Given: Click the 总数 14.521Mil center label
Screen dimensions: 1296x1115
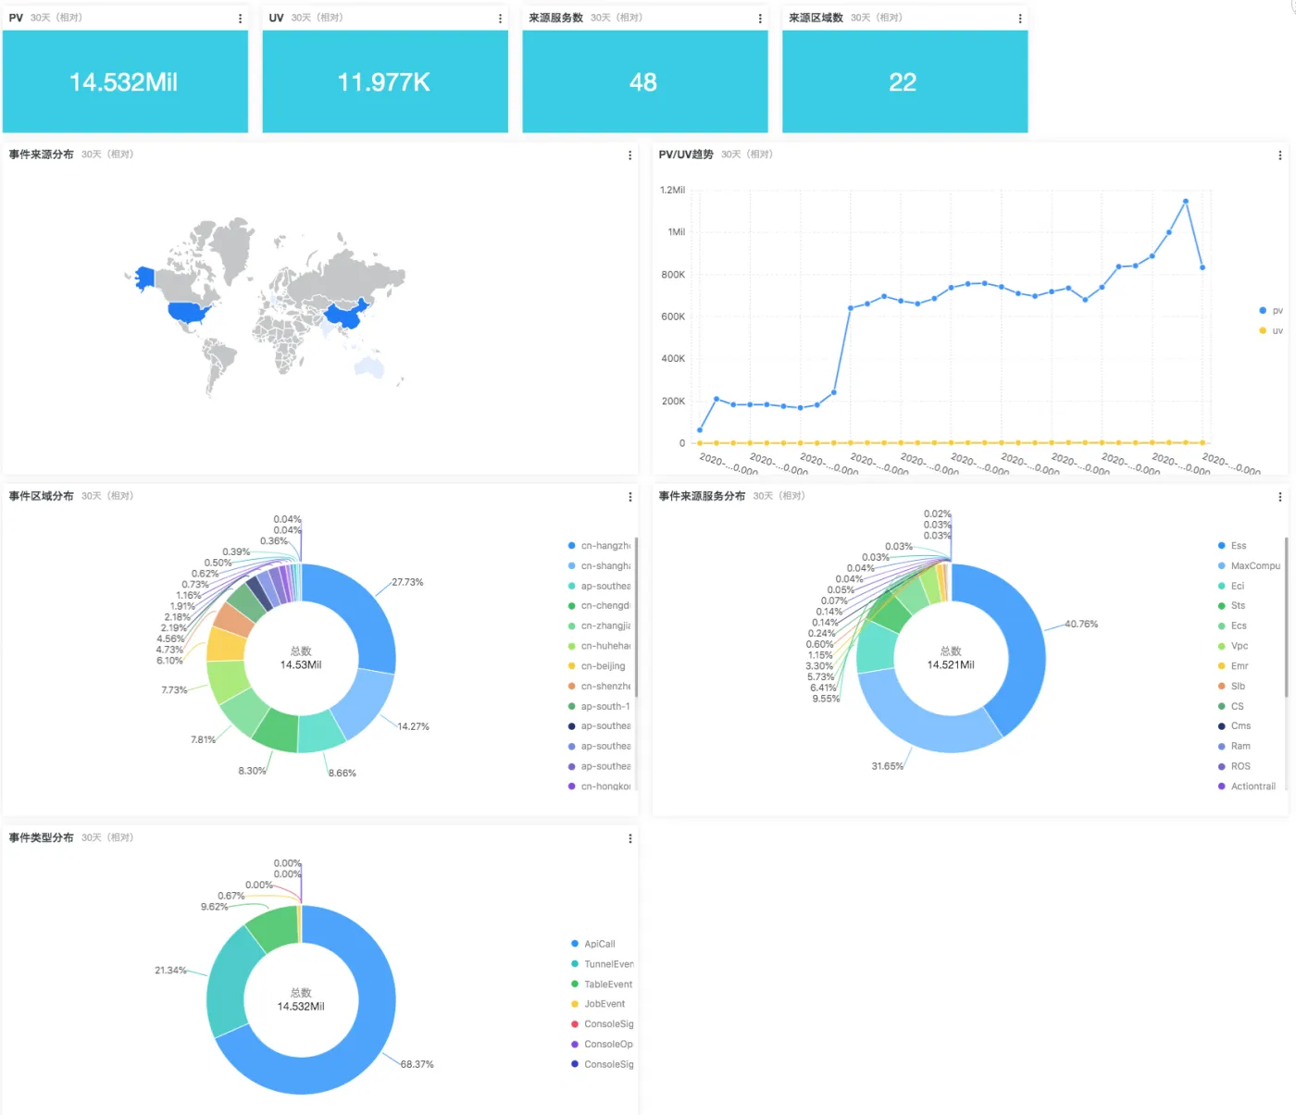Looking at the screenshot, I should (x=951, y=658).
